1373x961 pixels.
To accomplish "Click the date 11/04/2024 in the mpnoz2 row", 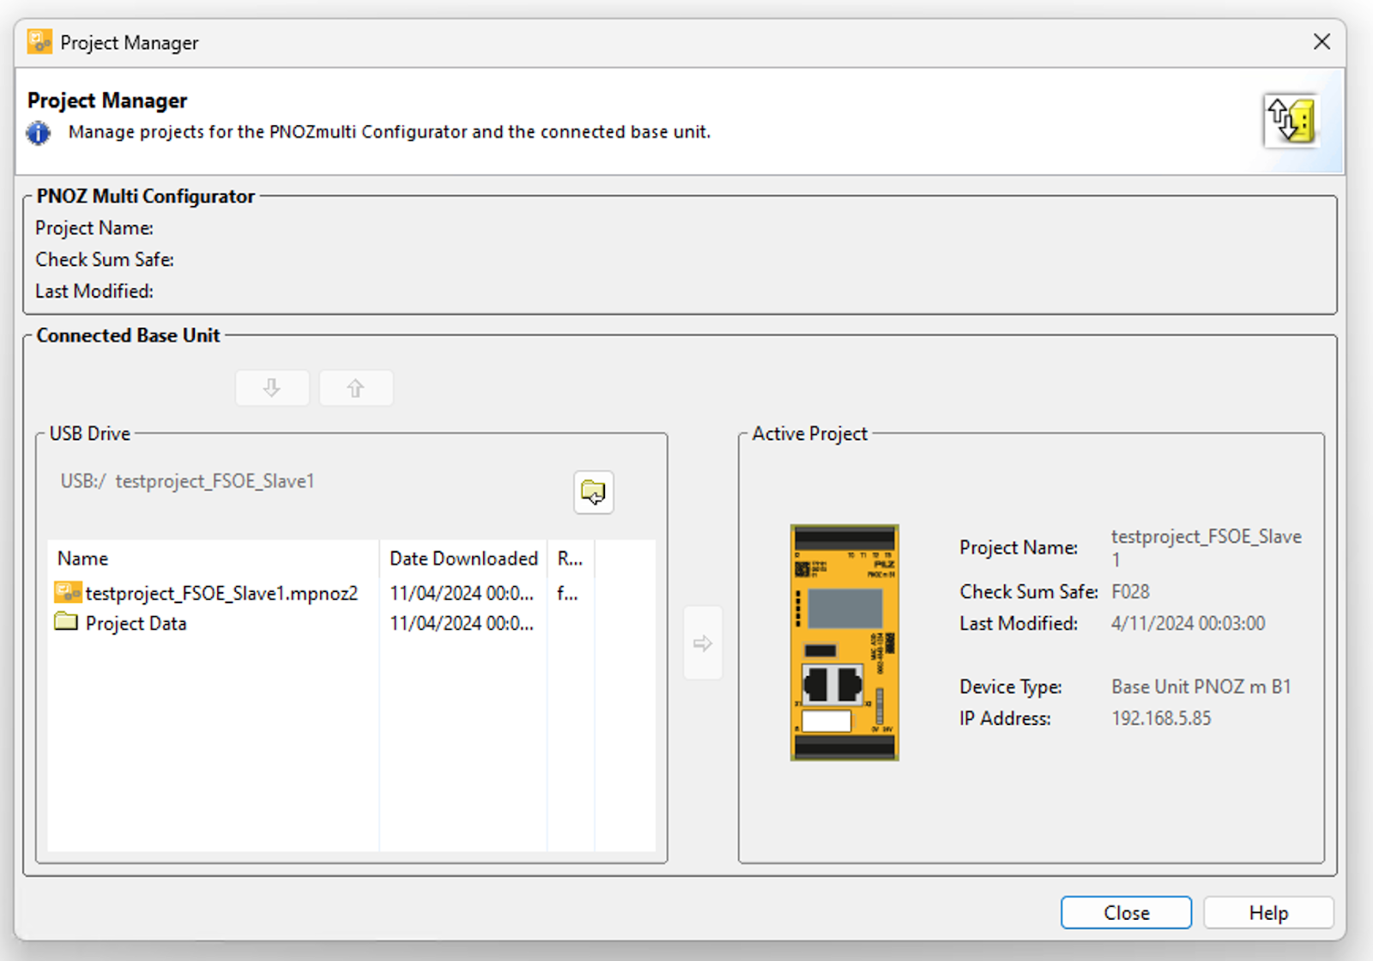I will pos(462,593).
